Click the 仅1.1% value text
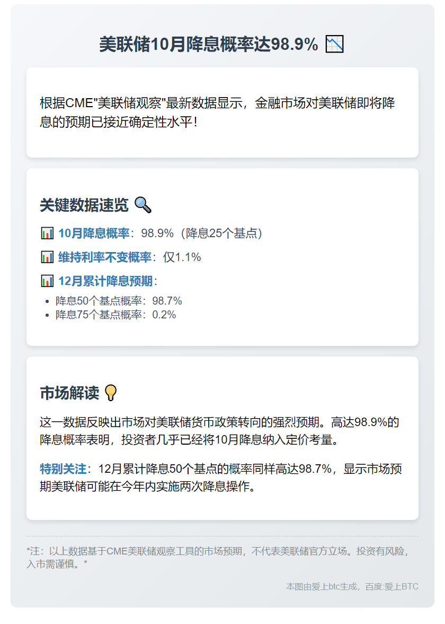 click(182, 257)
